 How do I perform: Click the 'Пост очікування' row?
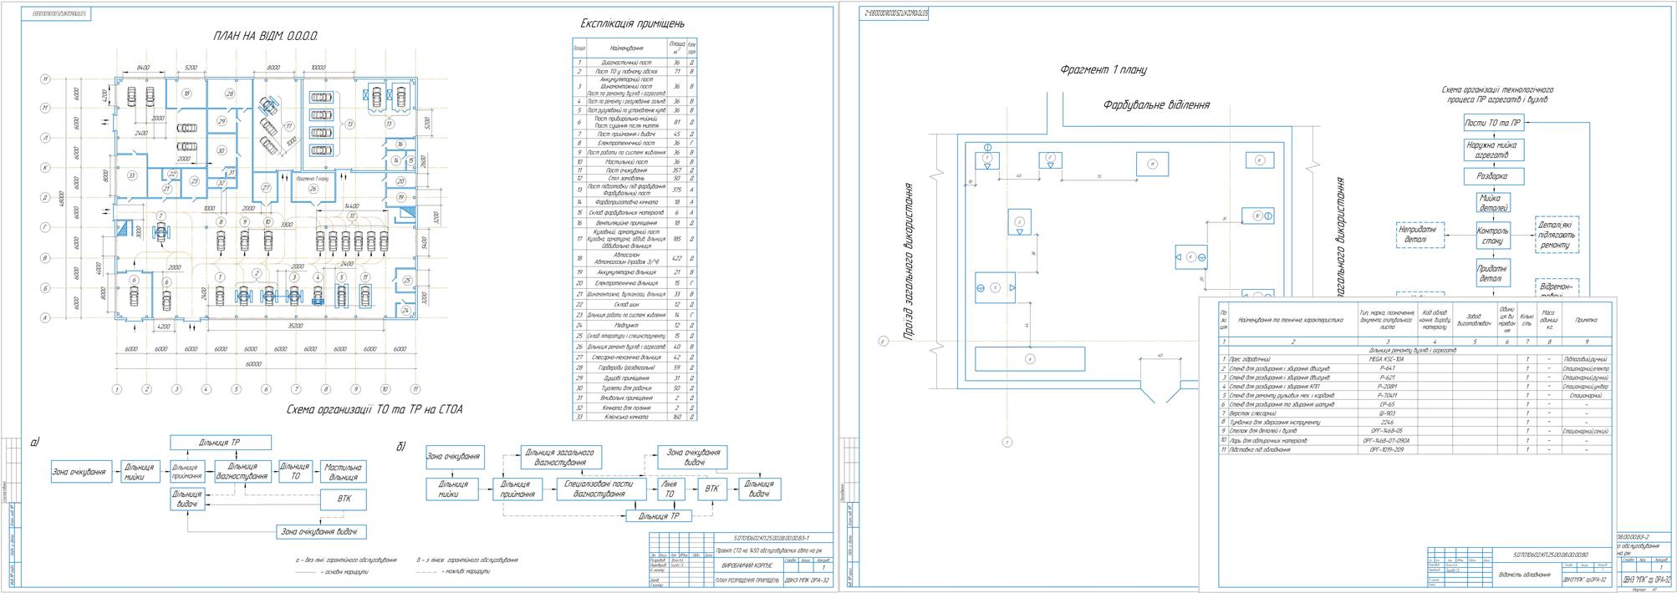tap(635, 170)
